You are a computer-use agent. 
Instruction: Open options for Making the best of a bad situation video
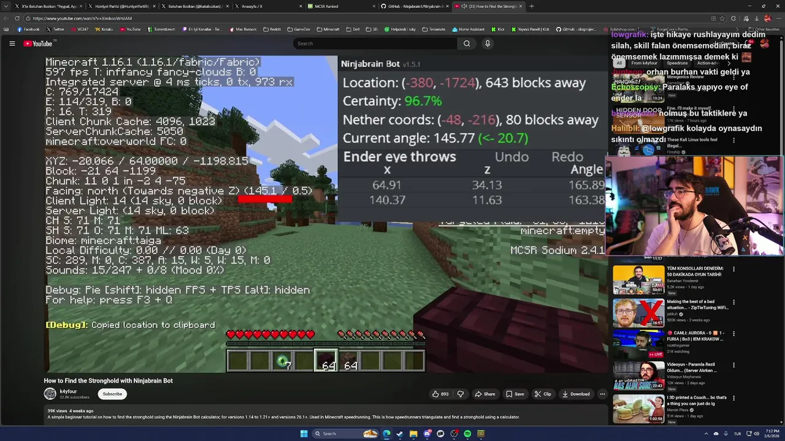click(x=733, y=302)
